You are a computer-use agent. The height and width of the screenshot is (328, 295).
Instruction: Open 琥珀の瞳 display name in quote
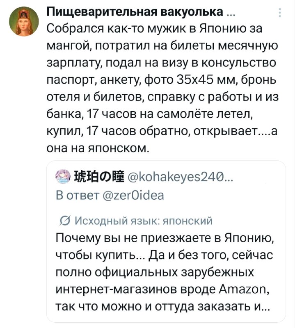[98, 178]
